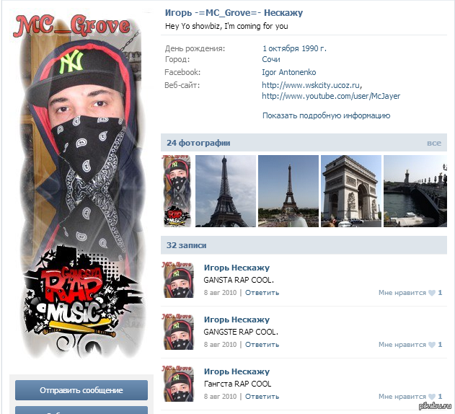Open the Igor Antonenko Facebook link
The image size is (455, 414).
click(x=288, y=72)
